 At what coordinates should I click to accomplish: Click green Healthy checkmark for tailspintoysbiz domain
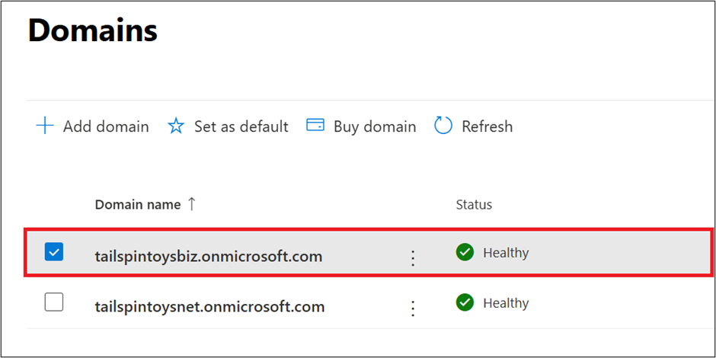click(465, 253)
